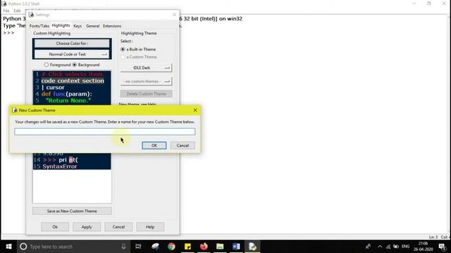Click the Choose Color for button
Image resolution: width=451 pixels, height=253 pixels.
(72, 44)
